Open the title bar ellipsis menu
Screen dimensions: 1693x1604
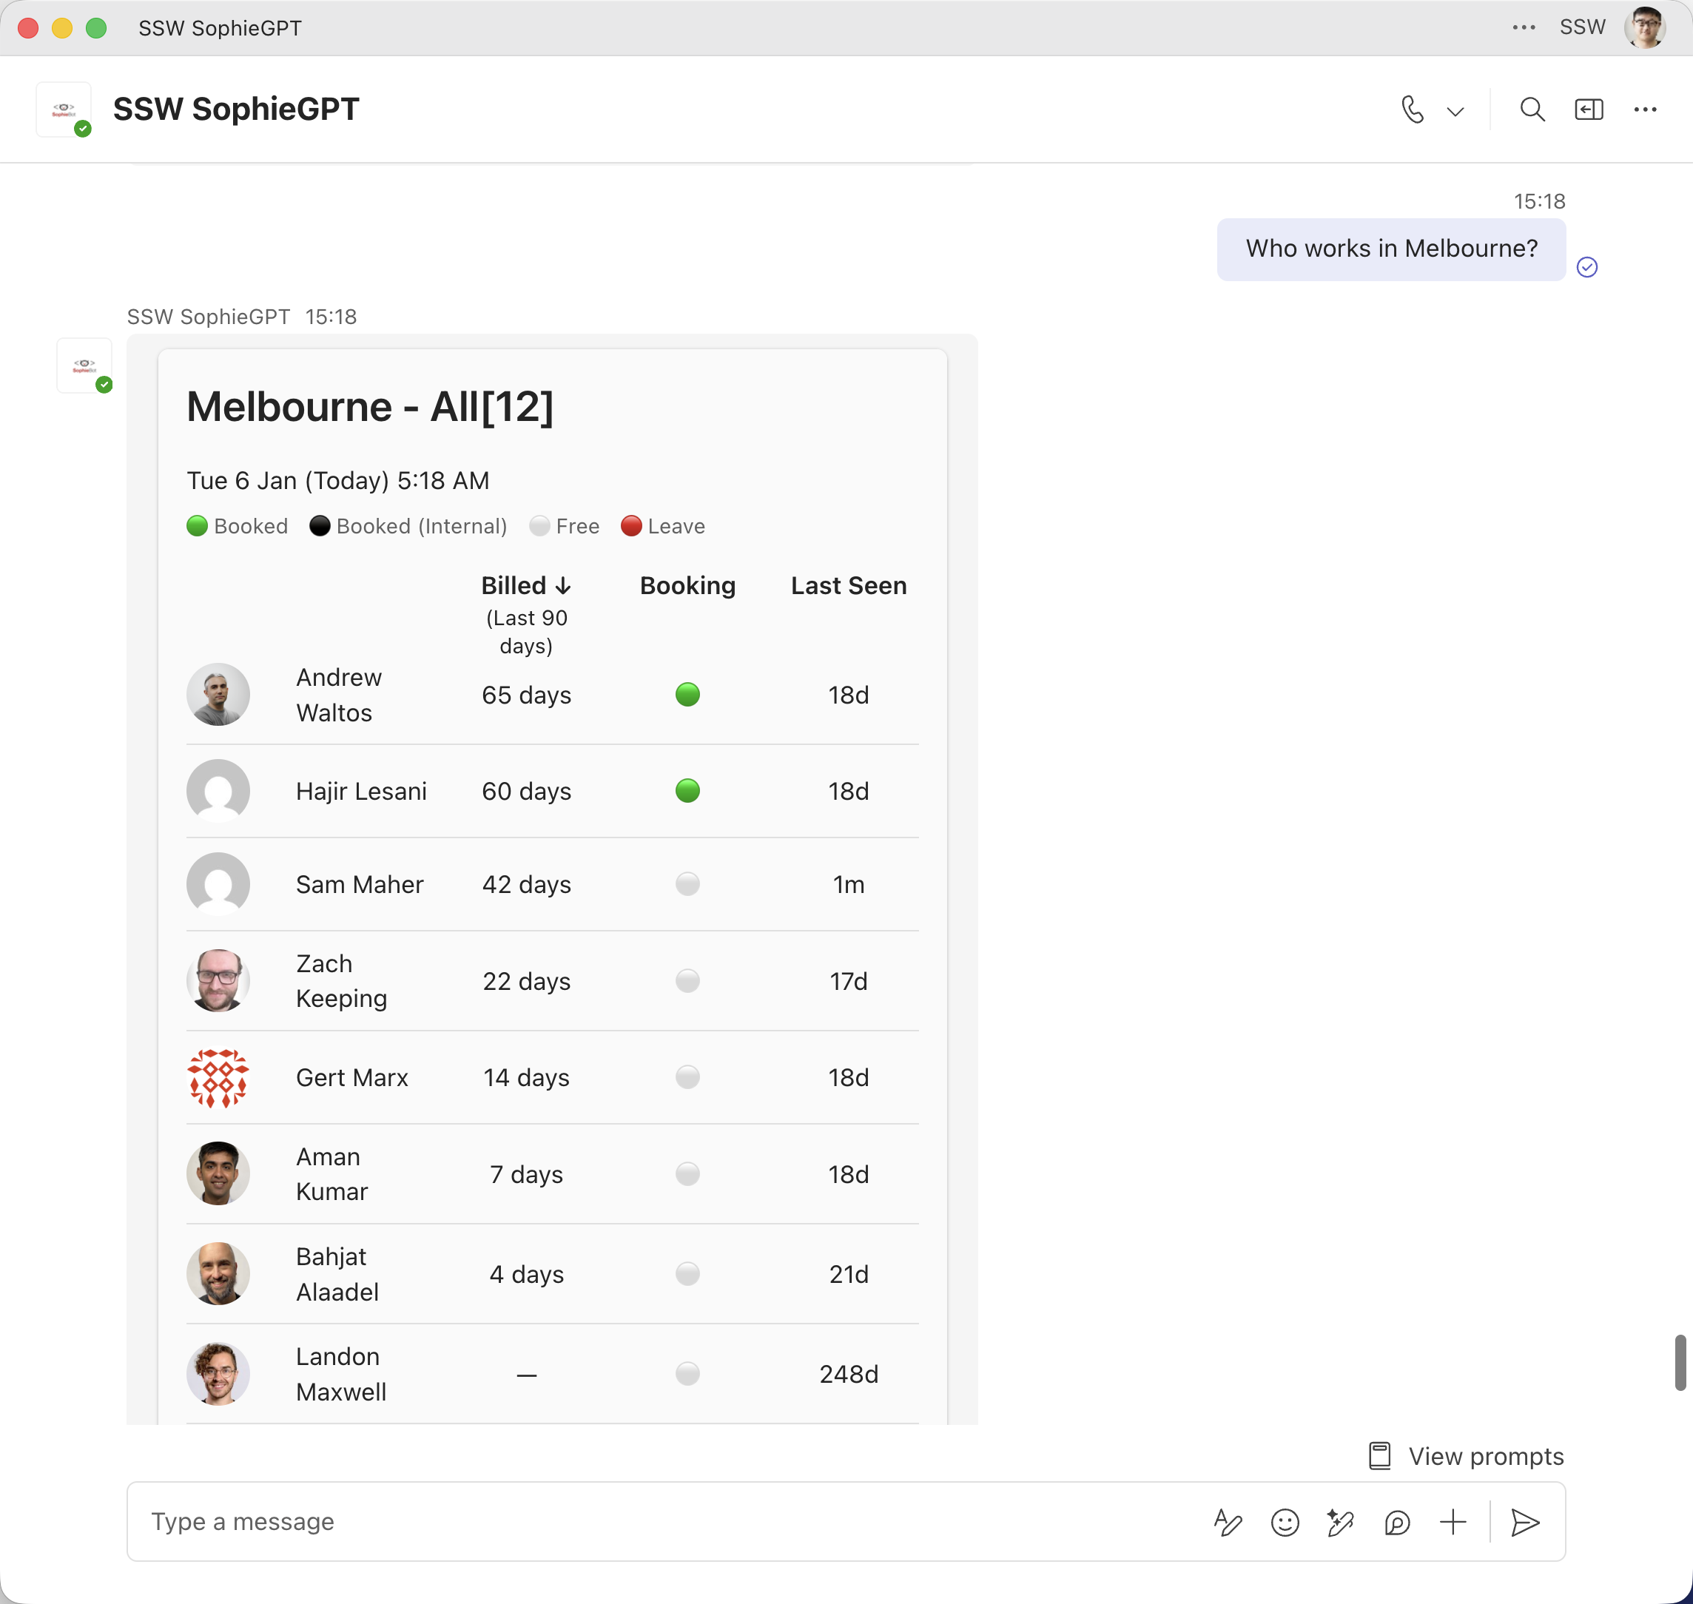[1524, 27]
